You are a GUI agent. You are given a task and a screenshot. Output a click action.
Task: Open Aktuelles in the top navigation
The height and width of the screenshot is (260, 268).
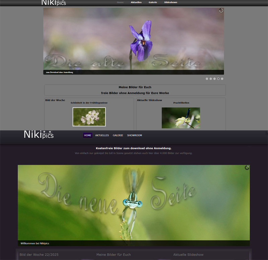[136, 2]
